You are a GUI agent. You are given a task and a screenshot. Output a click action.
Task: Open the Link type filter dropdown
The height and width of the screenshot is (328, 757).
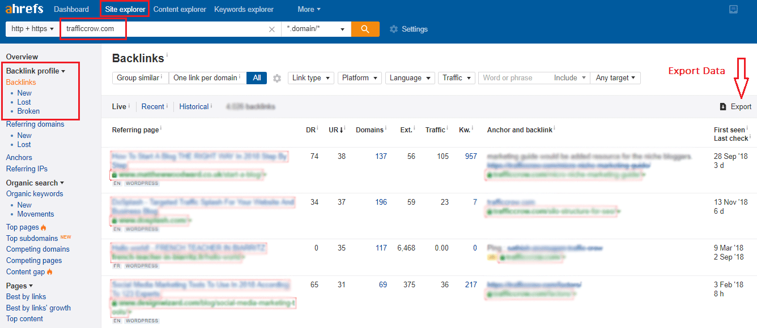point(311,78)
